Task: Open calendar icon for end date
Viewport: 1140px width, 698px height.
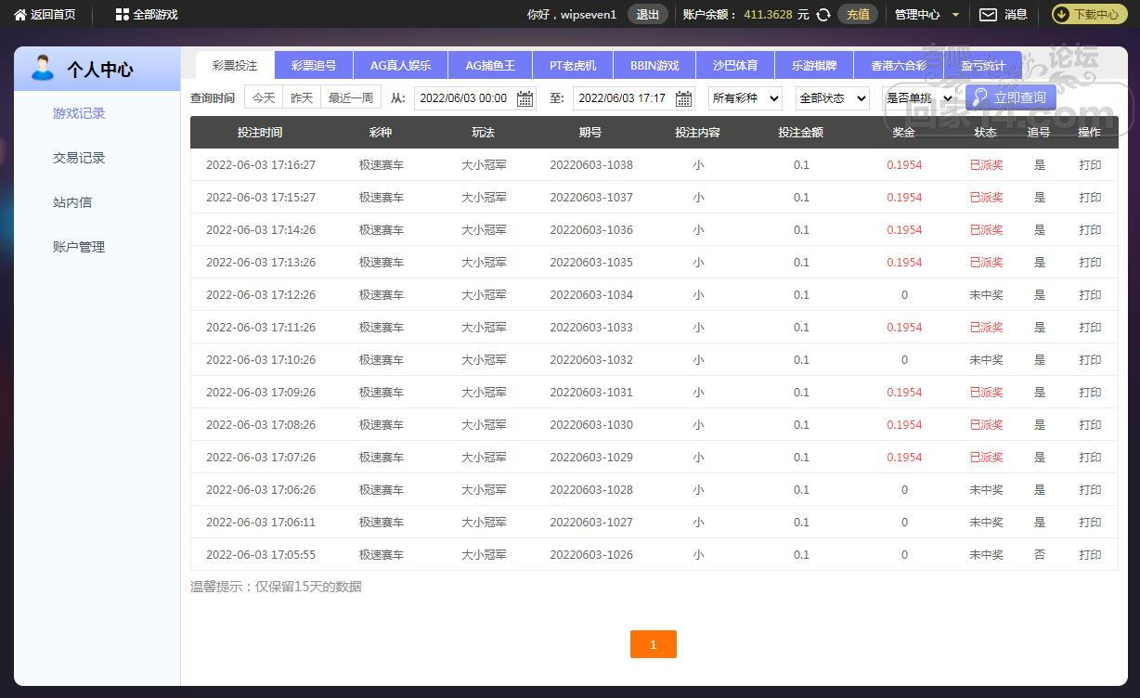Action: [x=684, y=98]
